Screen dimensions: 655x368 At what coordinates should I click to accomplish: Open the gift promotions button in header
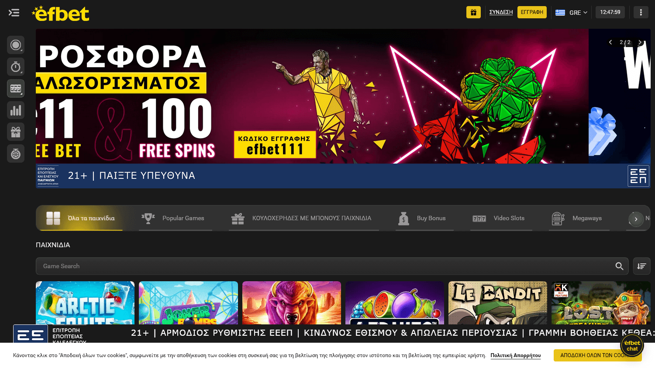(x=473, y=12)
